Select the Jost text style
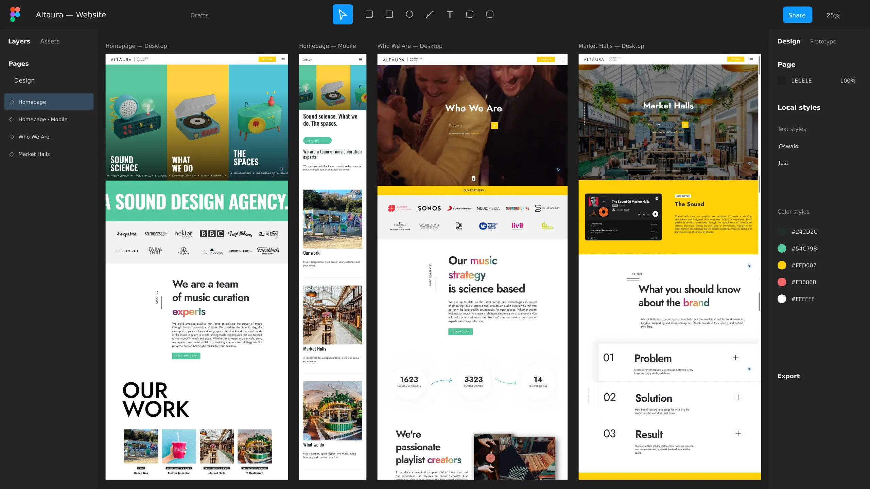Image resolution: width=870 pixels, height=489 pixels. [783, 163]
